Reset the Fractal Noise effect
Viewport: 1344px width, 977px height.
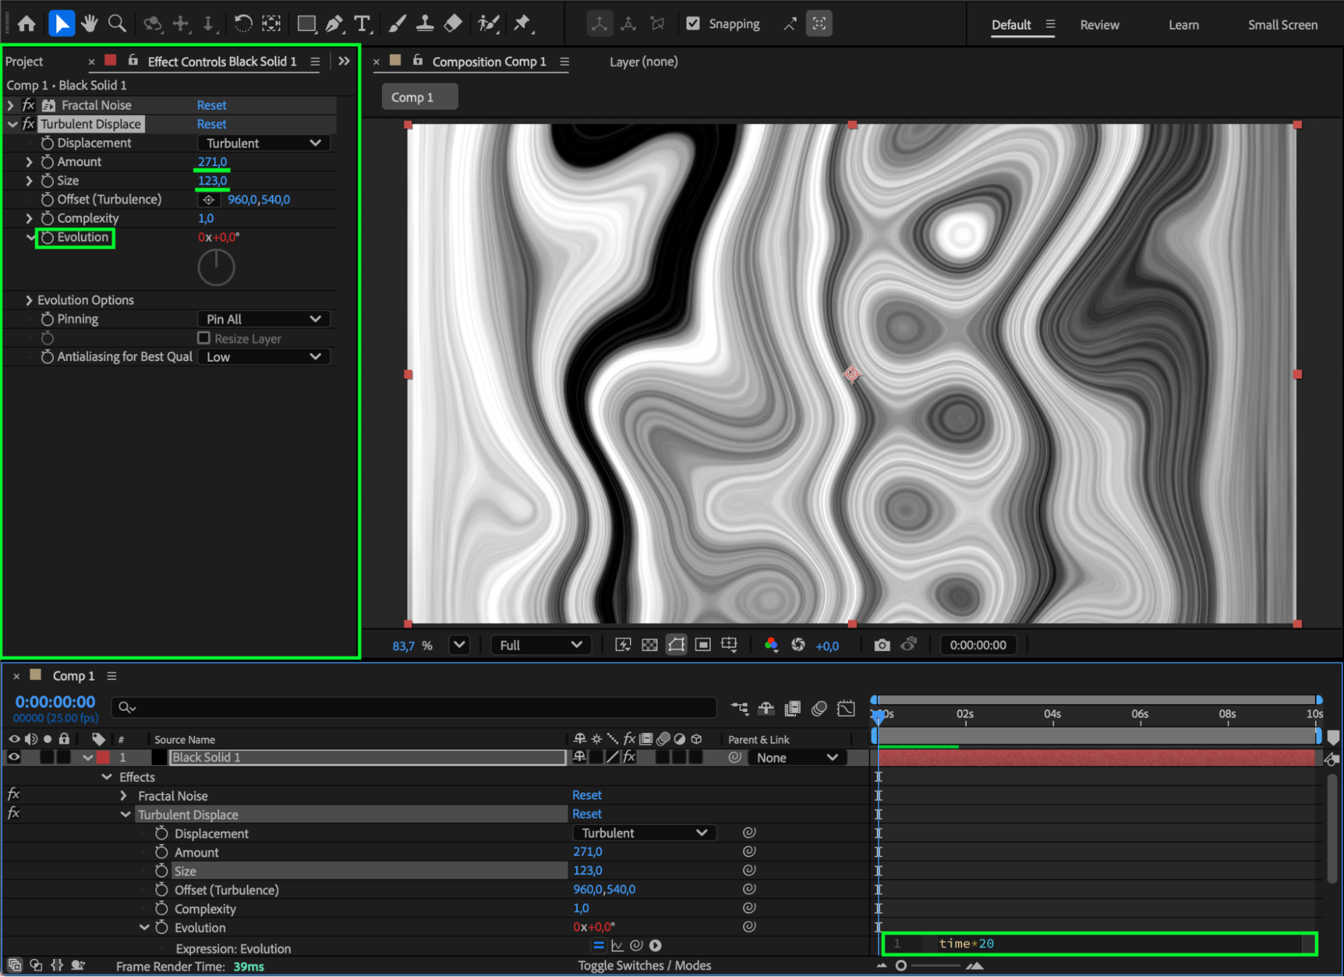211,106
